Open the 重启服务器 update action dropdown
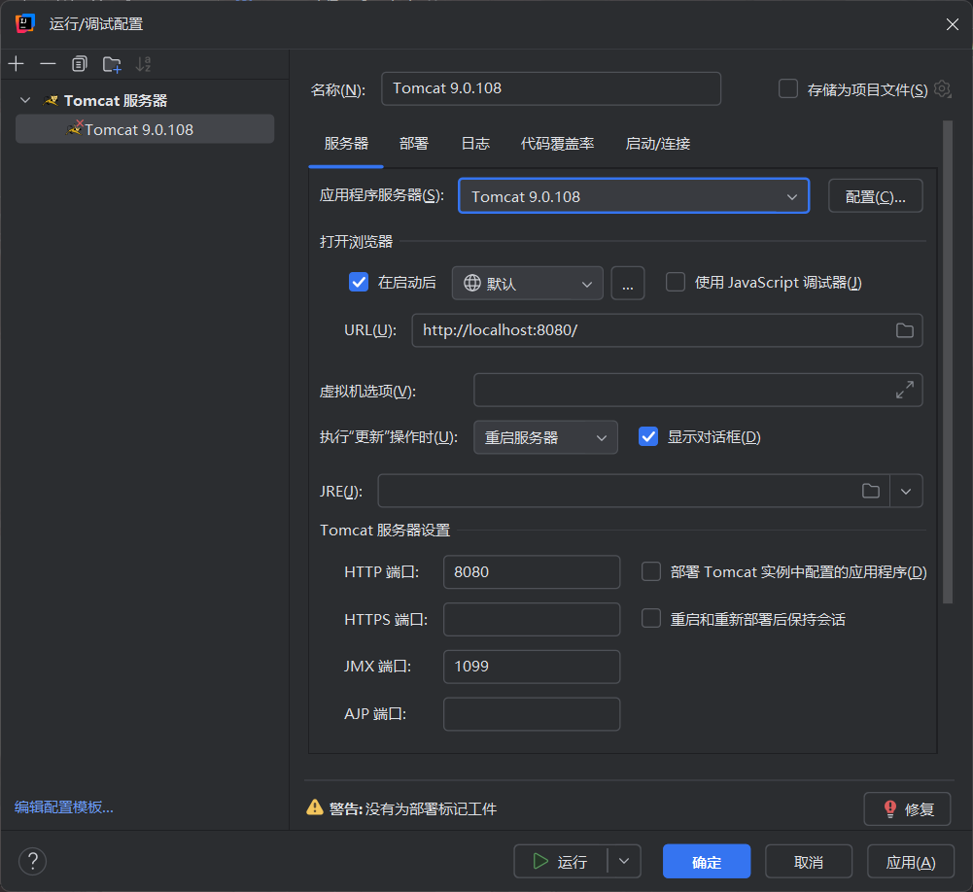 [x=545, y=437]
